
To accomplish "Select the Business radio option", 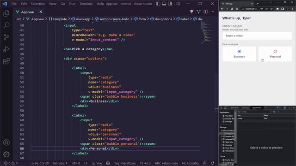I will coord(239,51).
